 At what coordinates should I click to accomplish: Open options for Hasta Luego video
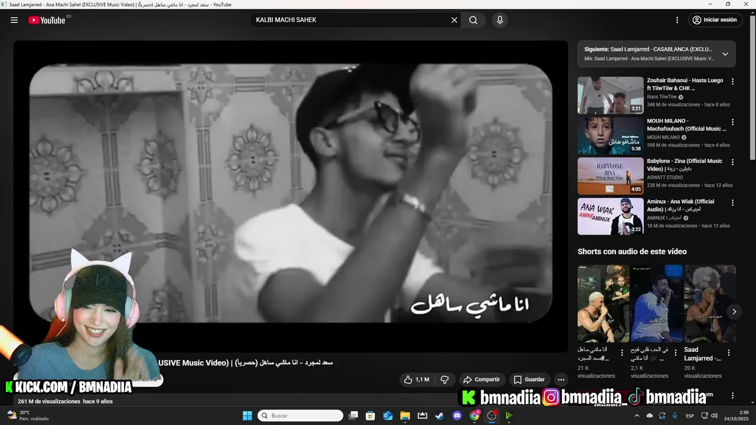732,81
